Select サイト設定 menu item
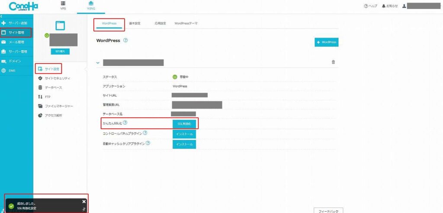The image size is (443, 213). coord(49,69)
